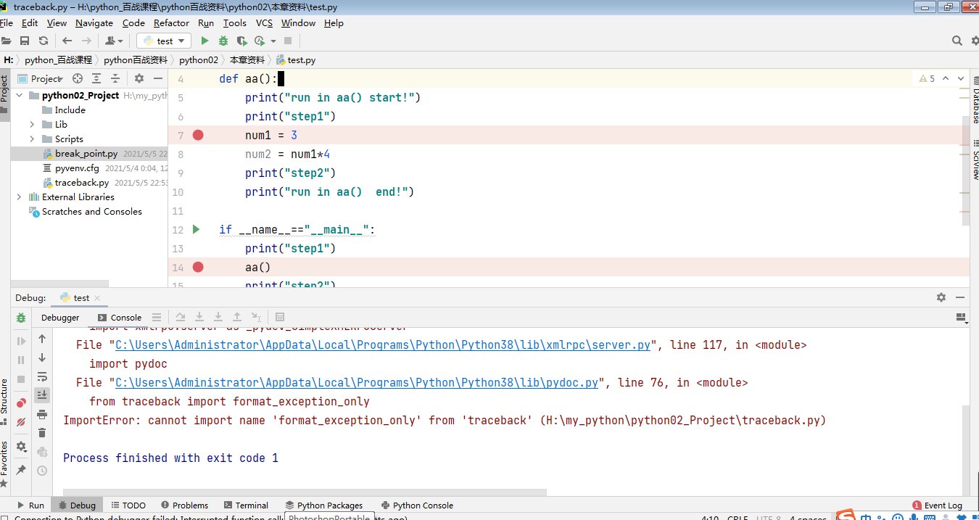
Task: Navigate back with the left arrow
Action: tap(67, 41)
